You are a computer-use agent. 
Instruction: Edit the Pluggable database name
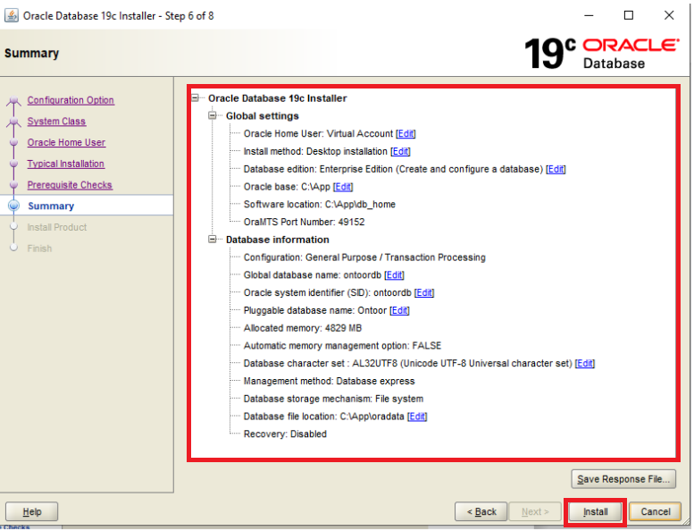[x=399, y=310]
